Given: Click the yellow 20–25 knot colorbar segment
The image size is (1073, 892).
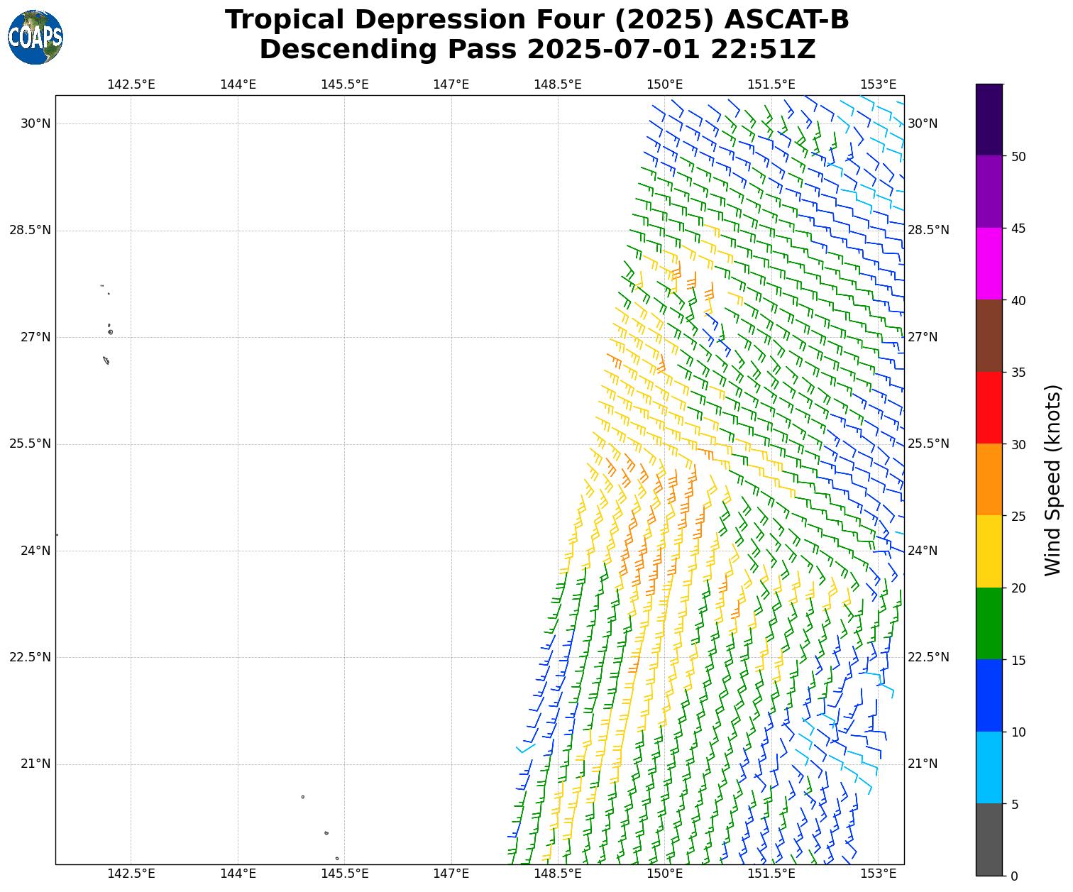Looking at the screenshot, I should click(989, 551).
